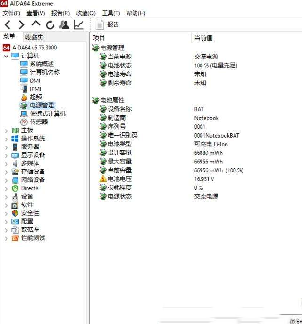The image size is (302, 324).
Task: Open 文件(F) menu
Action: coord(11,13)
